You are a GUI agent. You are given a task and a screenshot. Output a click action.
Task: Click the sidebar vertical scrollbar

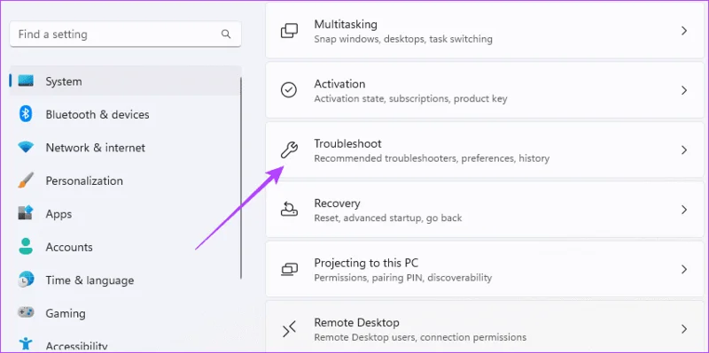241,178
